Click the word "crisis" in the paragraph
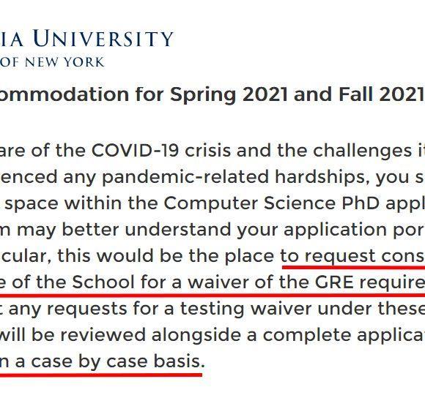This screenshot has width=425, height=398. [207, 150]
